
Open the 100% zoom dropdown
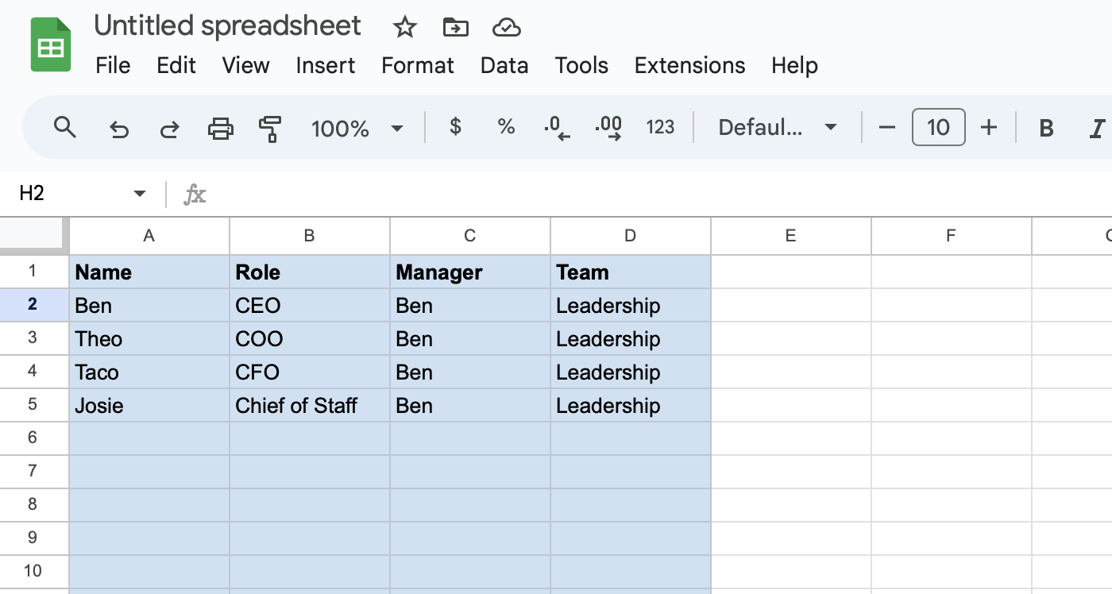pos(357,128)
